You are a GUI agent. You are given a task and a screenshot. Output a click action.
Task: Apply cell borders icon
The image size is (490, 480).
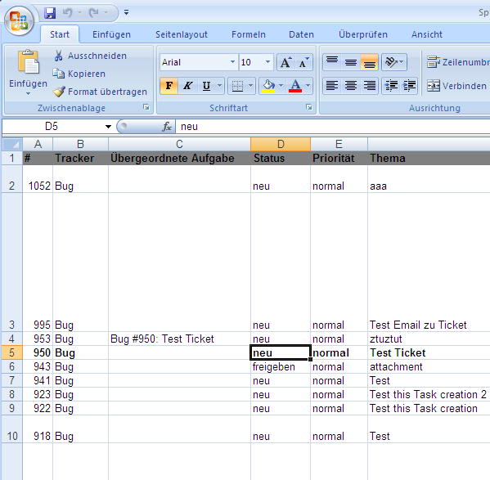(x=237, y=86)
